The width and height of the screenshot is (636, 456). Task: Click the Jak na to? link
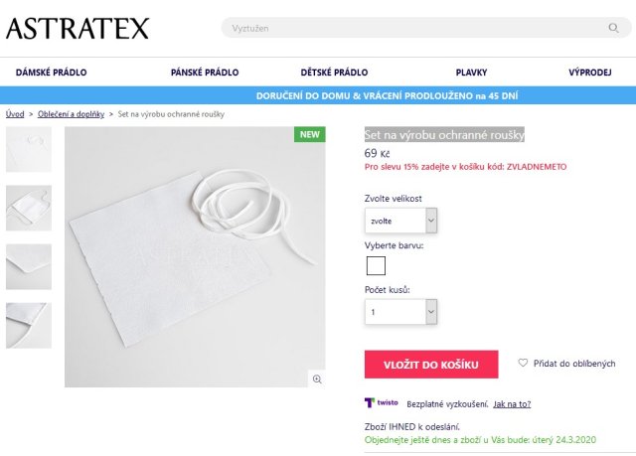point(512,404)
